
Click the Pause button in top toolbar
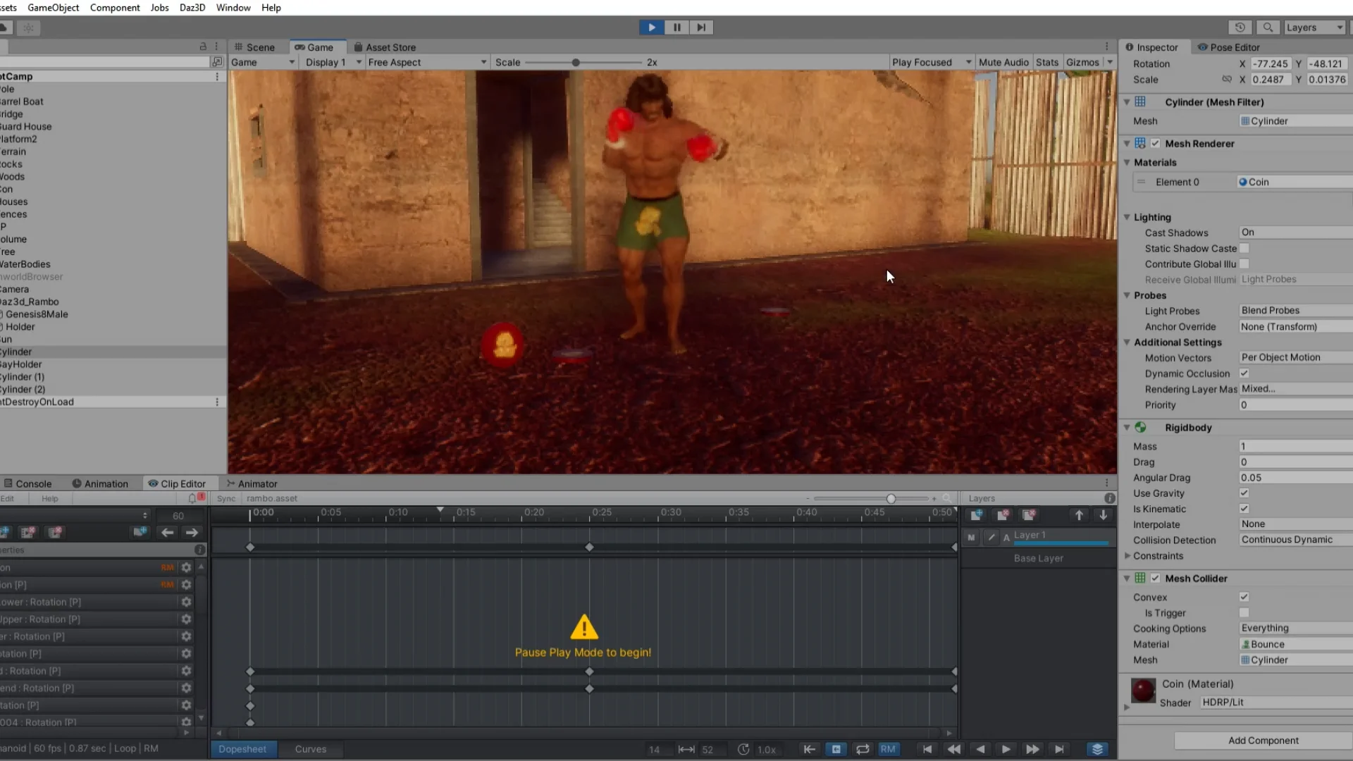(676, 27)
